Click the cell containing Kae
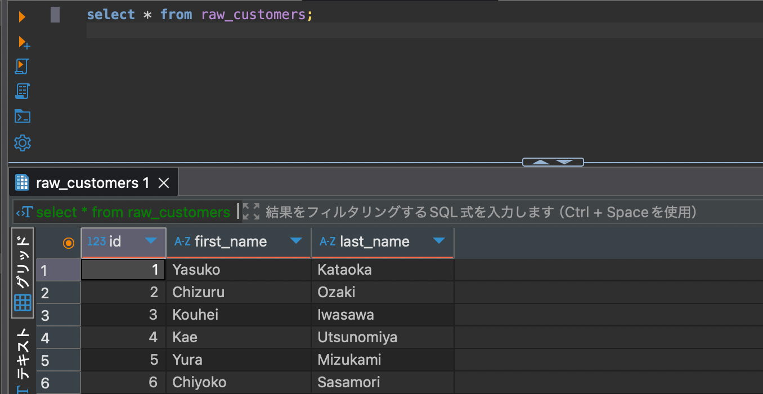 point(239,337)
